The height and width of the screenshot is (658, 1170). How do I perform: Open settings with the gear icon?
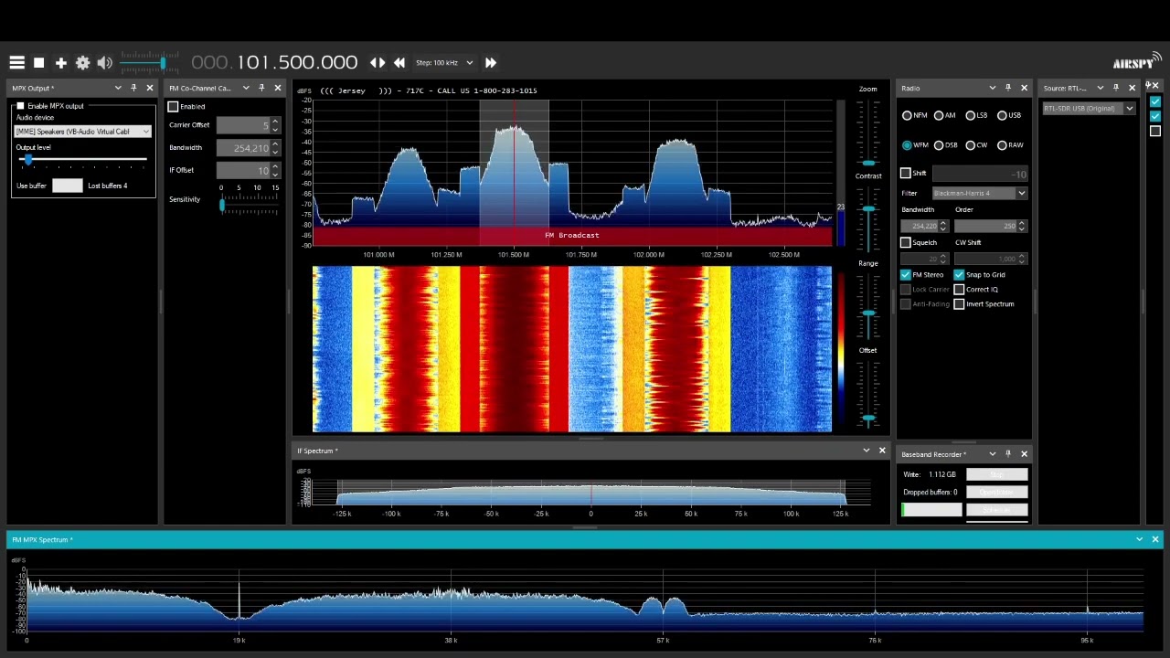[82, 62]
